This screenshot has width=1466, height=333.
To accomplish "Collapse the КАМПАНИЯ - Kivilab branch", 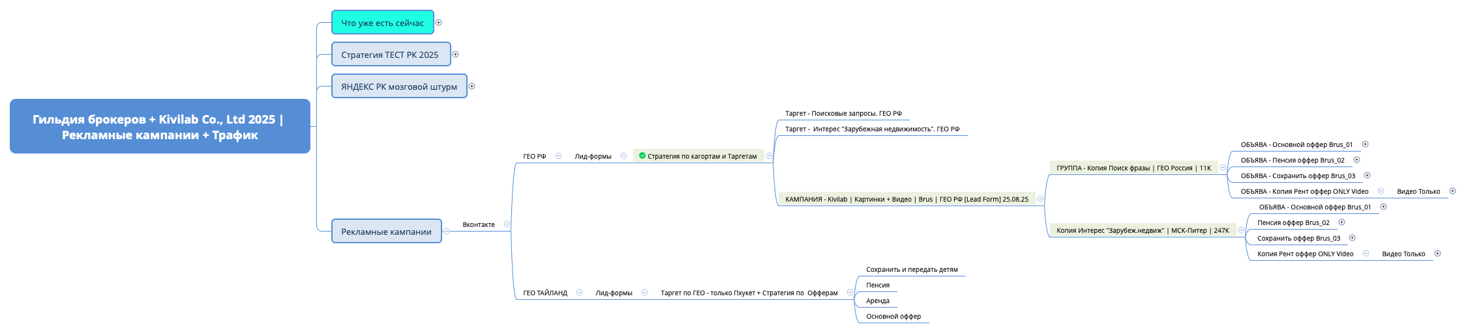I will [1041, 199].
